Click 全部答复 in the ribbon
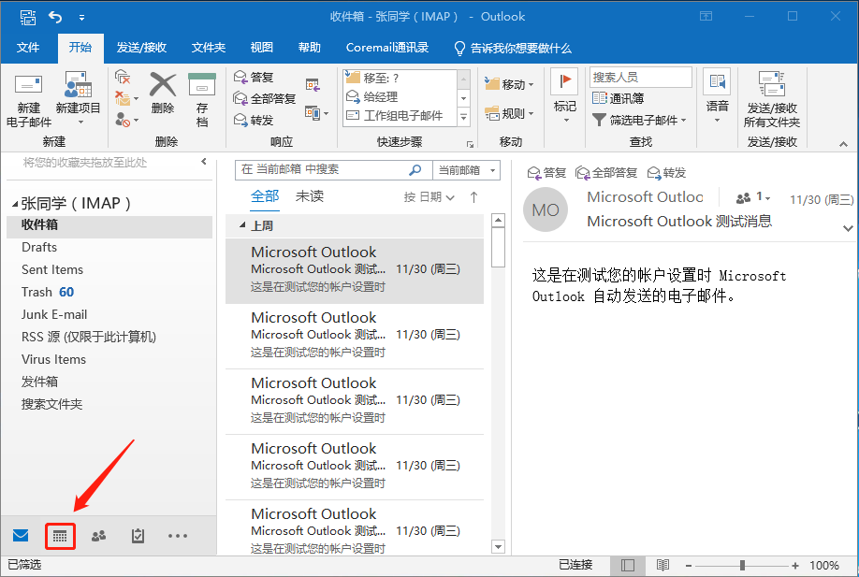This screenshot has height=577, width=859. (265, 98)
